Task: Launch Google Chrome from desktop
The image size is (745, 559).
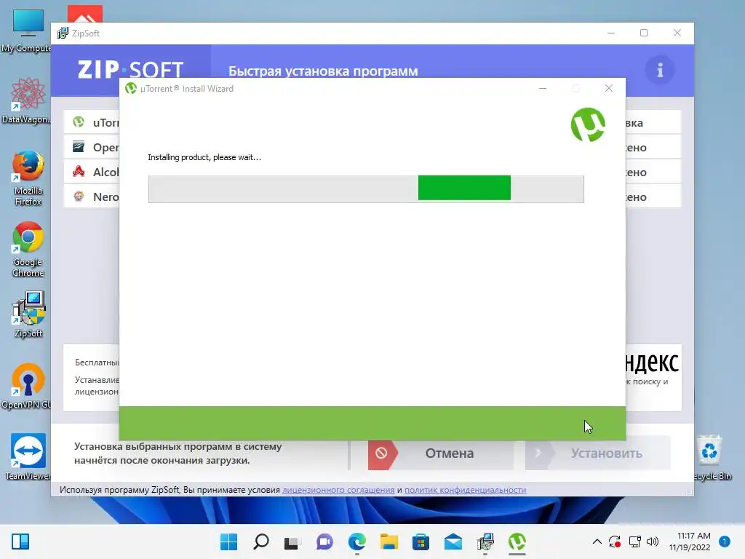Action: (x=28, y=249)
